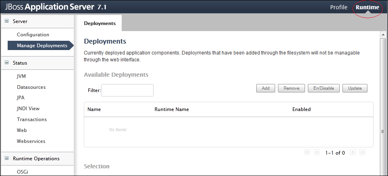Switch to the Profile tab

(338, 7)
